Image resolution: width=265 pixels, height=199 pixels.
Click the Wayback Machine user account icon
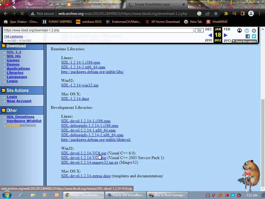tap(239, 31)
